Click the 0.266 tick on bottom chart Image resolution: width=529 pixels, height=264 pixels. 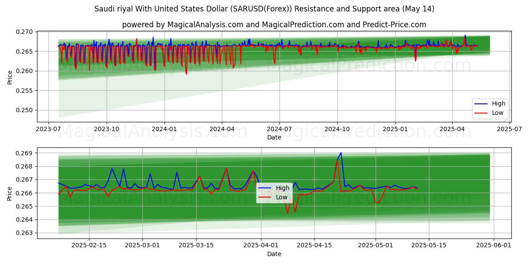(x=25, y=193)
